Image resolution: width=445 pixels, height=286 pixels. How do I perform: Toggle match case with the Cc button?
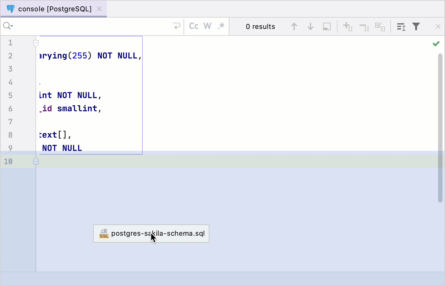(194, 26)
